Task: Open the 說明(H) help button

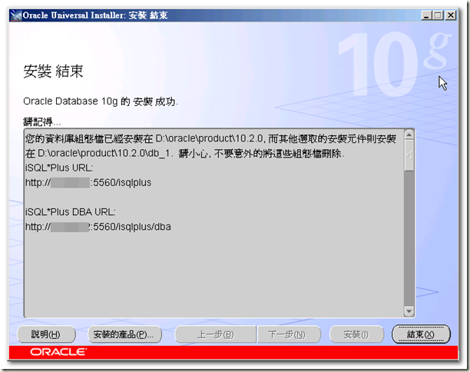Action: (46, 334)
